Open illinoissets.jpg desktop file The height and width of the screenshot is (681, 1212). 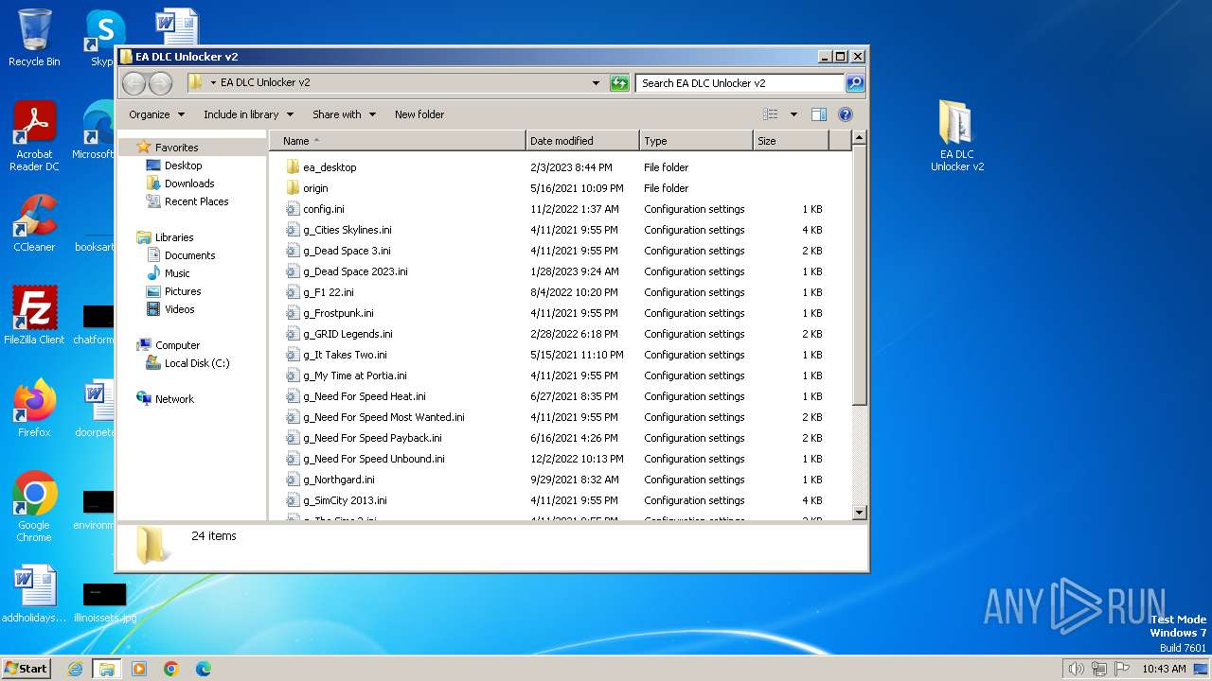(104, 601)
